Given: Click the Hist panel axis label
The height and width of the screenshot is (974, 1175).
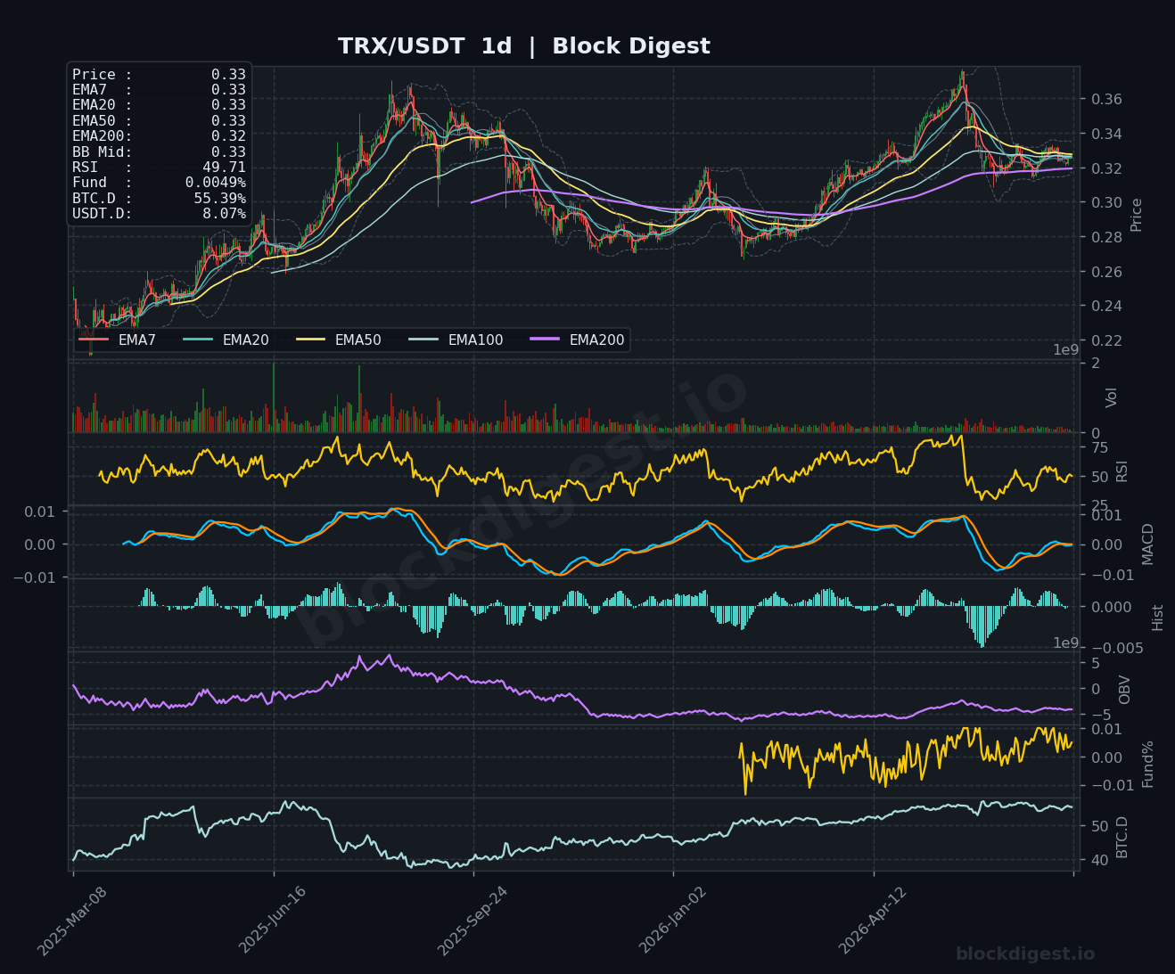Looking at the screenshot, I should point(1158,618).
